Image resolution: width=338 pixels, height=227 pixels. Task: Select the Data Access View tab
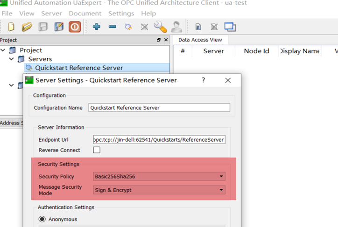(200, 40)
